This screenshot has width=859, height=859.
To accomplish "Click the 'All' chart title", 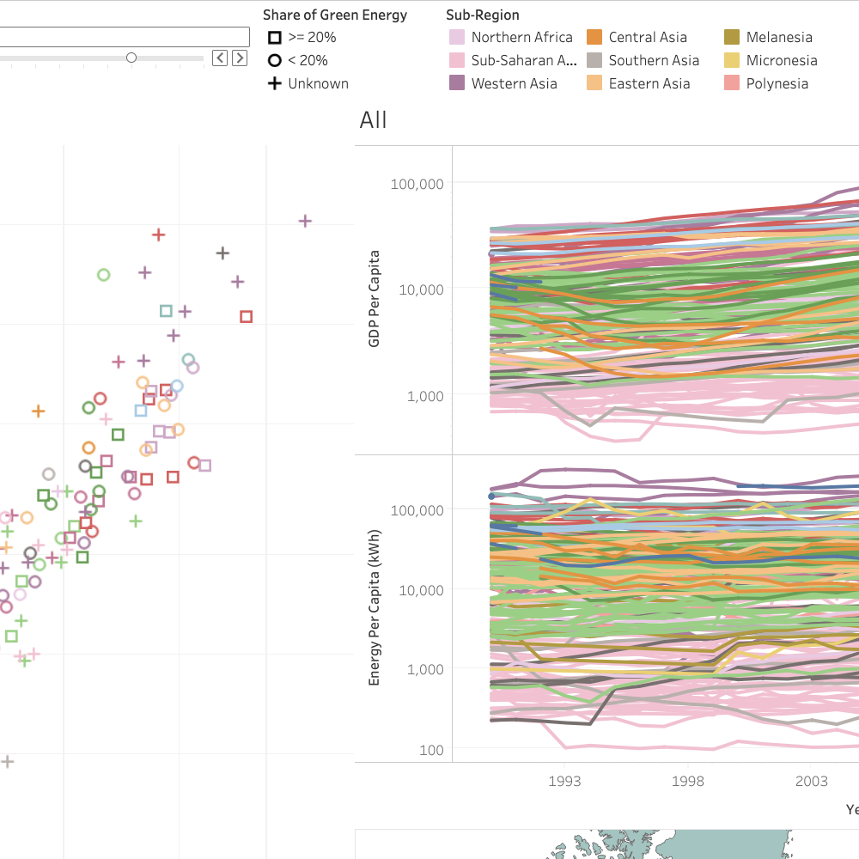I will (x=373, y=120).
